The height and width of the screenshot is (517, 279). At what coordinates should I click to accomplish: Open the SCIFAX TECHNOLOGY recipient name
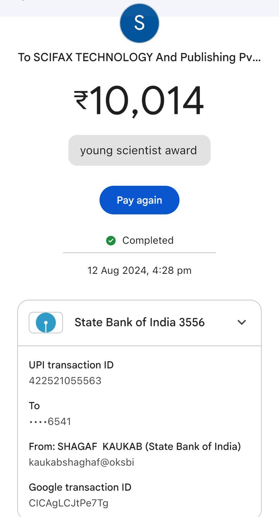139,57
